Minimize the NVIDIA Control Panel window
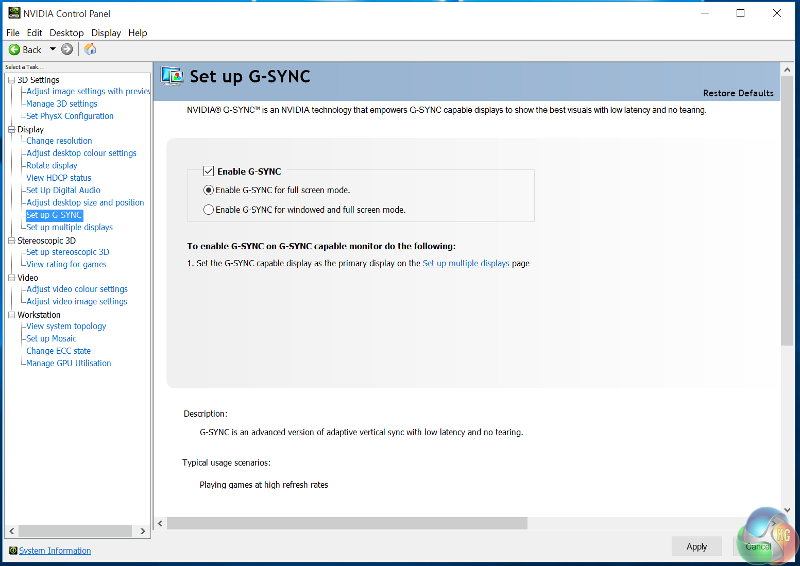Image resolution: width=800 pixels, height=566 pixels. click(x=705, y=13)
